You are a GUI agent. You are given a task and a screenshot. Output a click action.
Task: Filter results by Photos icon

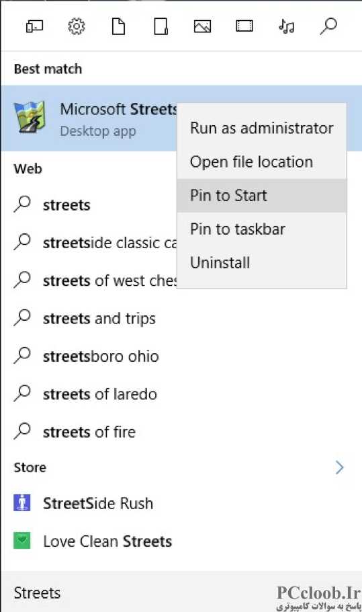[202, 26]
